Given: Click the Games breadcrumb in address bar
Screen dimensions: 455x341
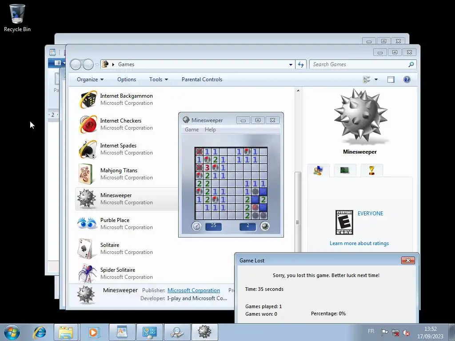Looking at the screenshot, I should (x=126, y=64).
